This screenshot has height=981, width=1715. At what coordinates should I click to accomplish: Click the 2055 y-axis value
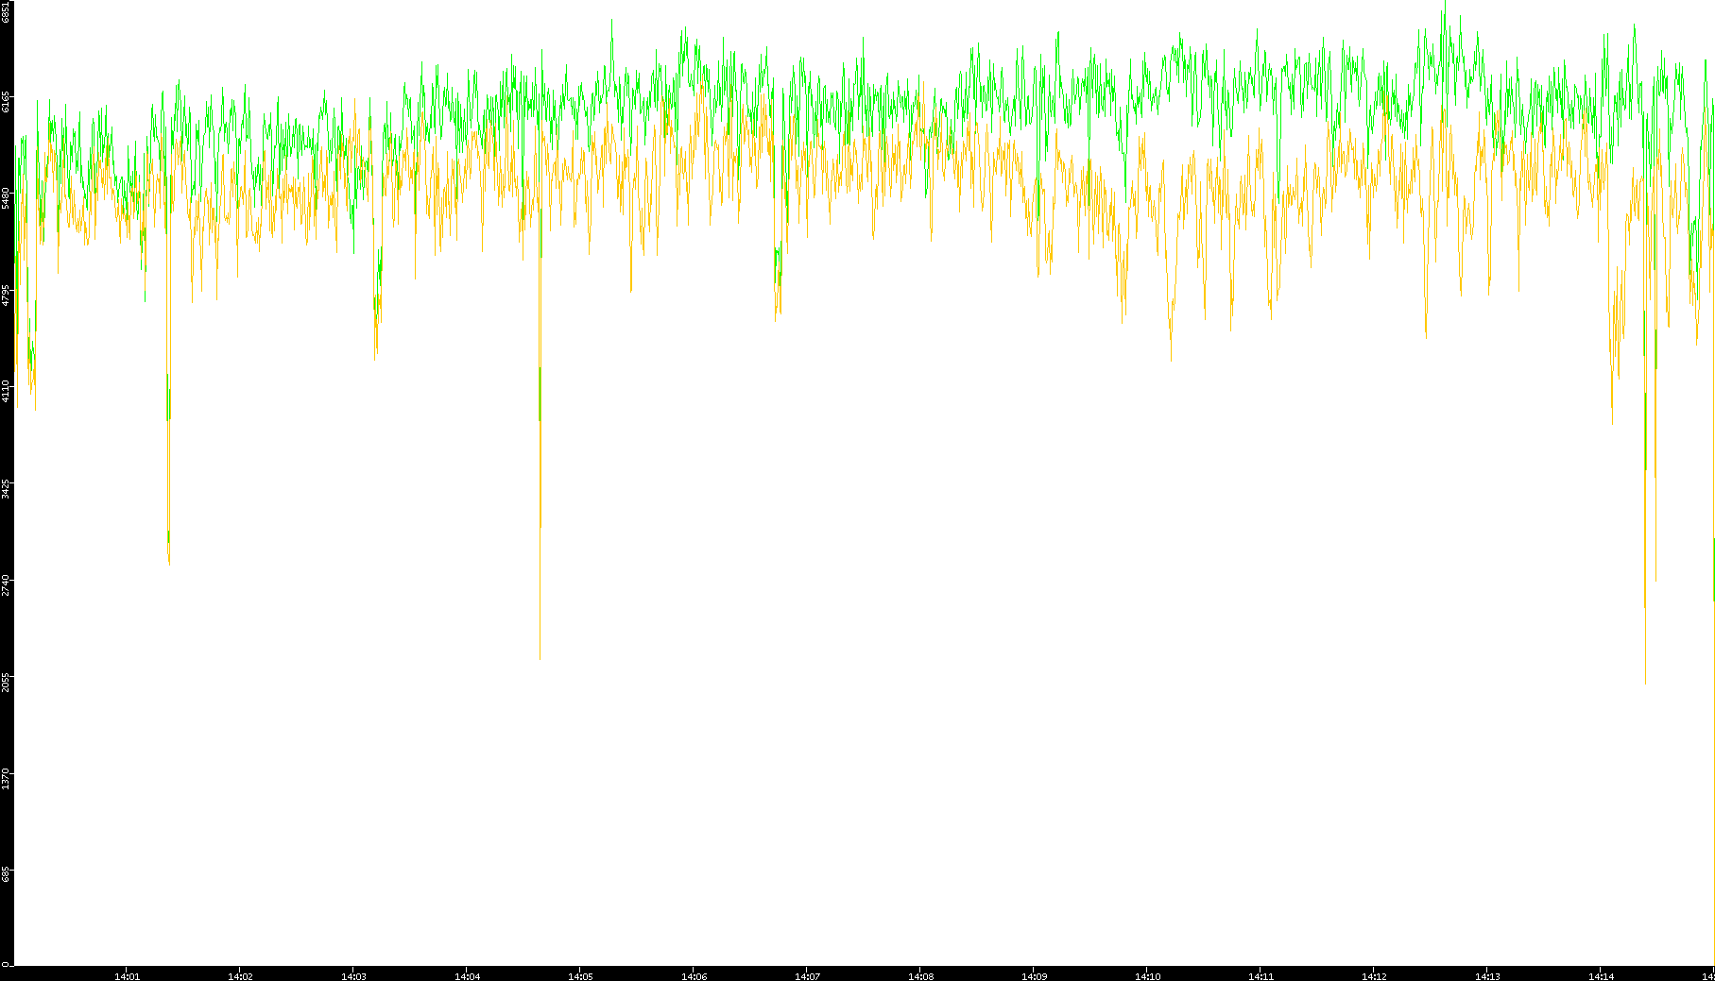[6, 683]
